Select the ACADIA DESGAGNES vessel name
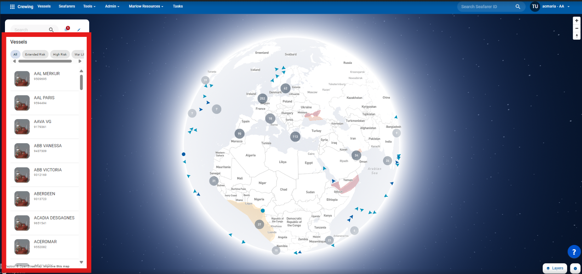Screen dimensions: 582x274 pos(54,218)
